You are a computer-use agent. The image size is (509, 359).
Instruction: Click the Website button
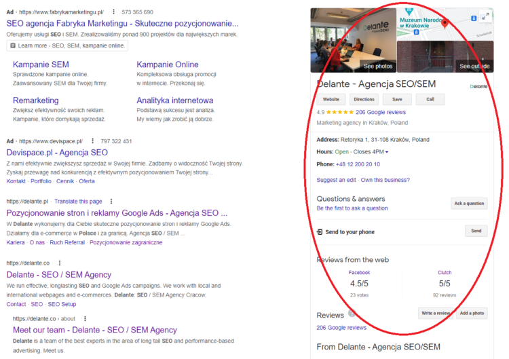click(x=331, y=99)
